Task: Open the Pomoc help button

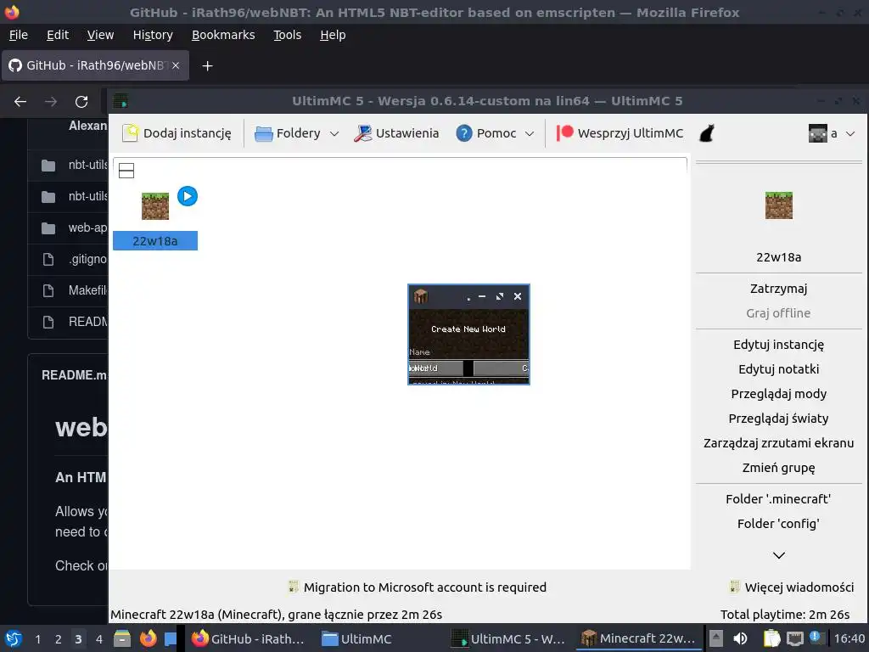Action: click(486, 133)
